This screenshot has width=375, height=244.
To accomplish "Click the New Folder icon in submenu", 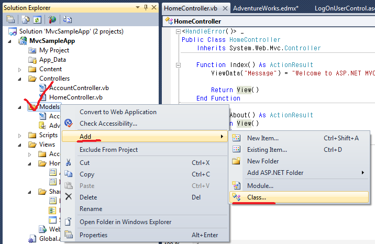I will [x=236, y=161].
